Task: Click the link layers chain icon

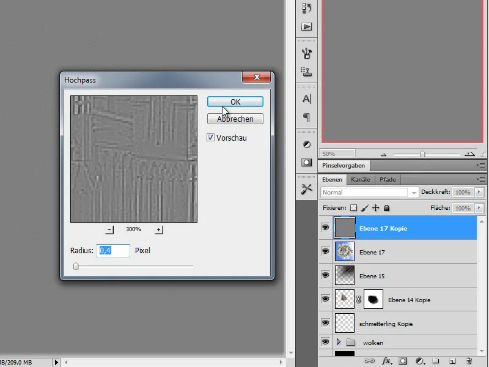Action: (x=369, y=361)
